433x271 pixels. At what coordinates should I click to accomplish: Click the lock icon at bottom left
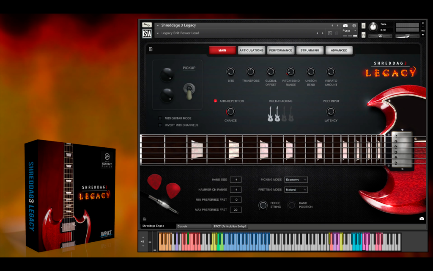click(x=145, y=219)
